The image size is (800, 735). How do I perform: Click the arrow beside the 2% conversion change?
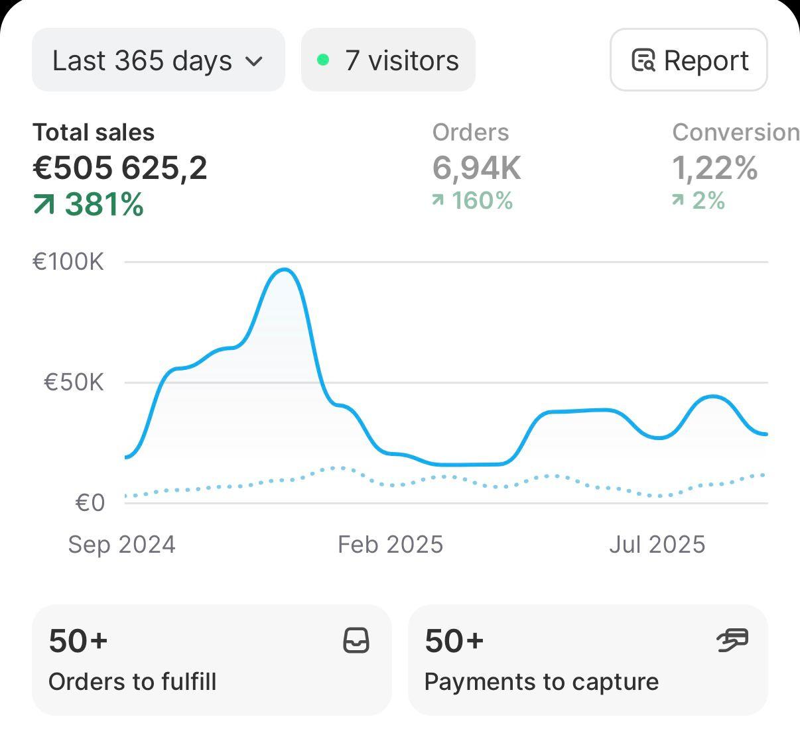coord(677,198)
